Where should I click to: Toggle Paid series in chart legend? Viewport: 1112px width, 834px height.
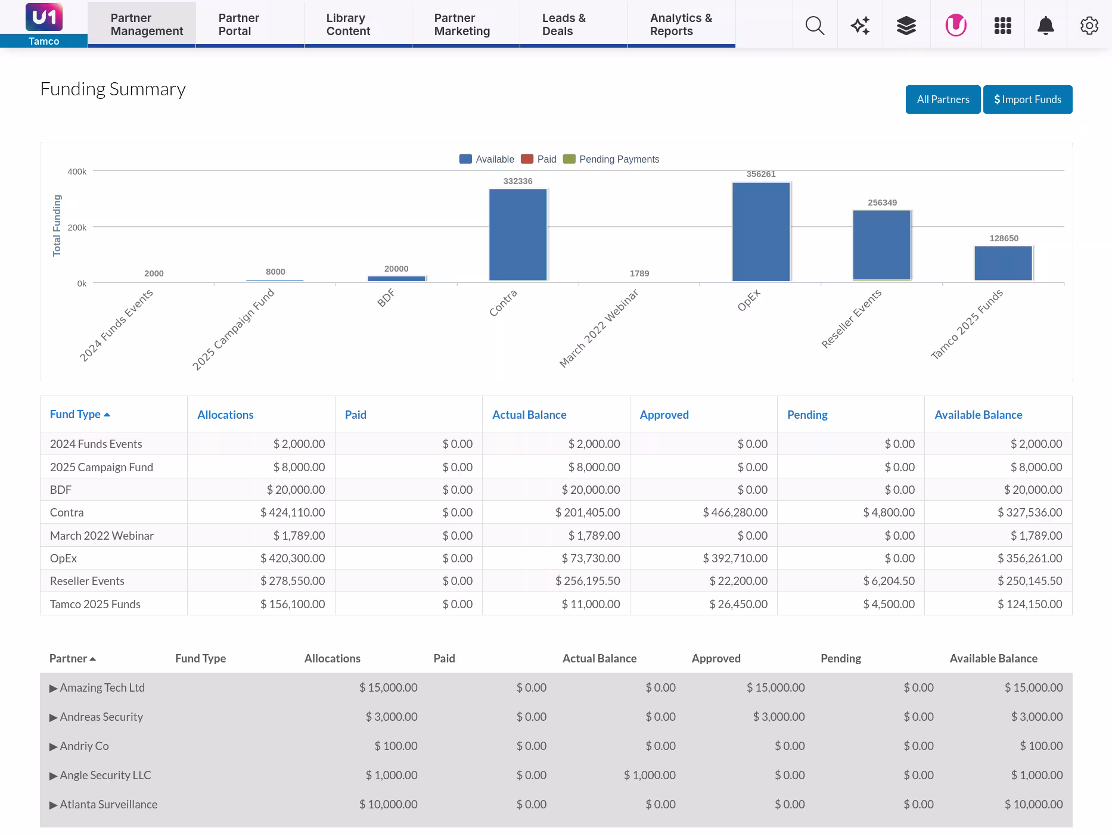click(539, 159)
